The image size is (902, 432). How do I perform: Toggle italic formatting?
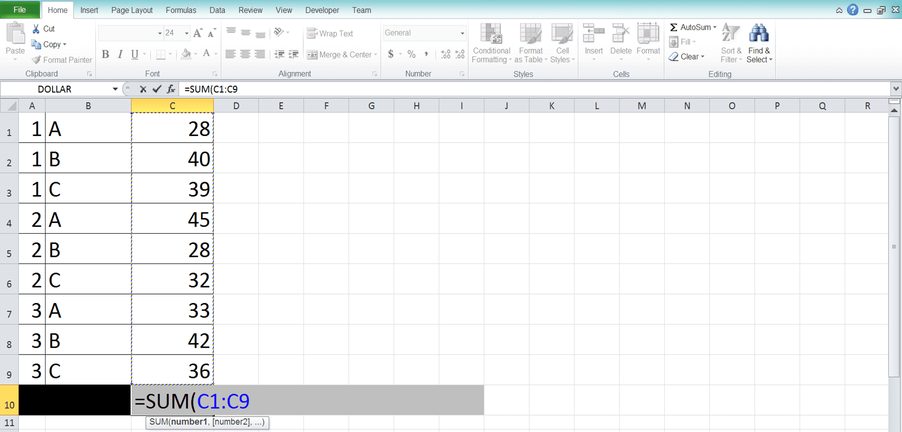click(120, 54)
